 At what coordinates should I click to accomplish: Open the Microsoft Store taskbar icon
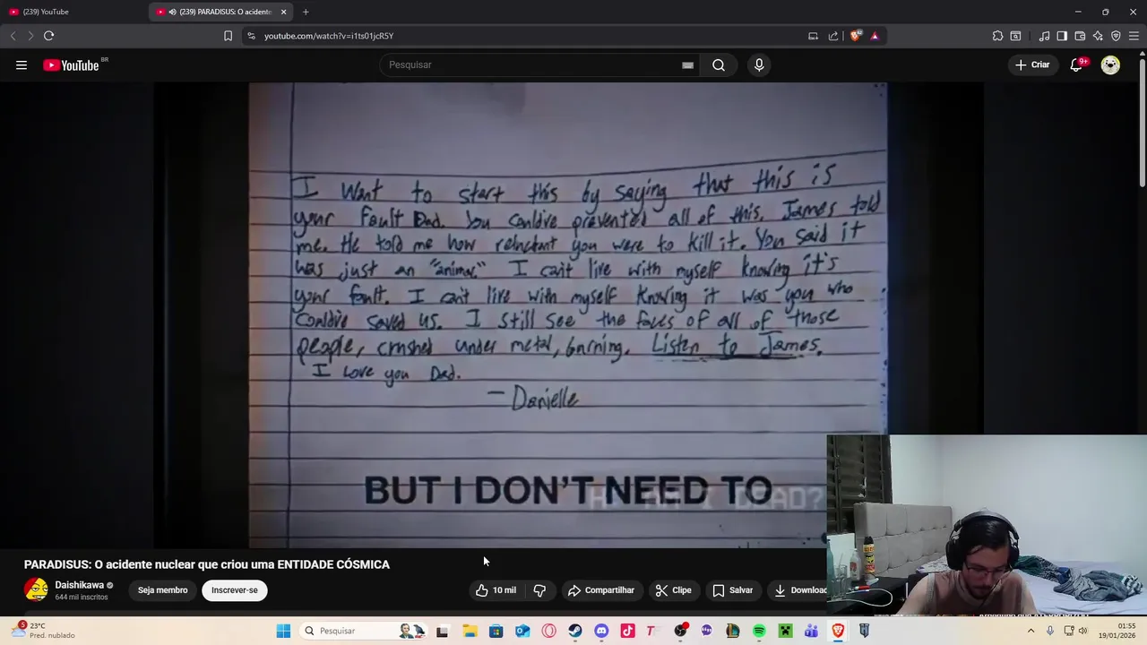tap(496, 631)
